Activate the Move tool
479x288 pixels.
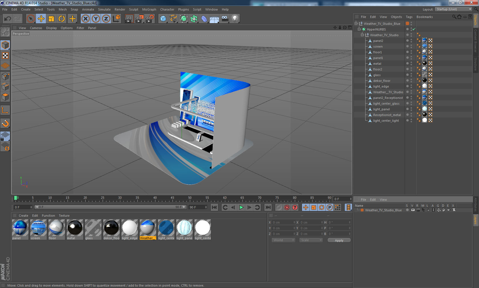click(41, 19)
